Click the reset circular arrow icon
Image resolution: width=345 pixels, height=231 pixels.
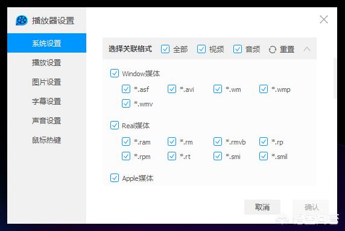click(273, 50)
